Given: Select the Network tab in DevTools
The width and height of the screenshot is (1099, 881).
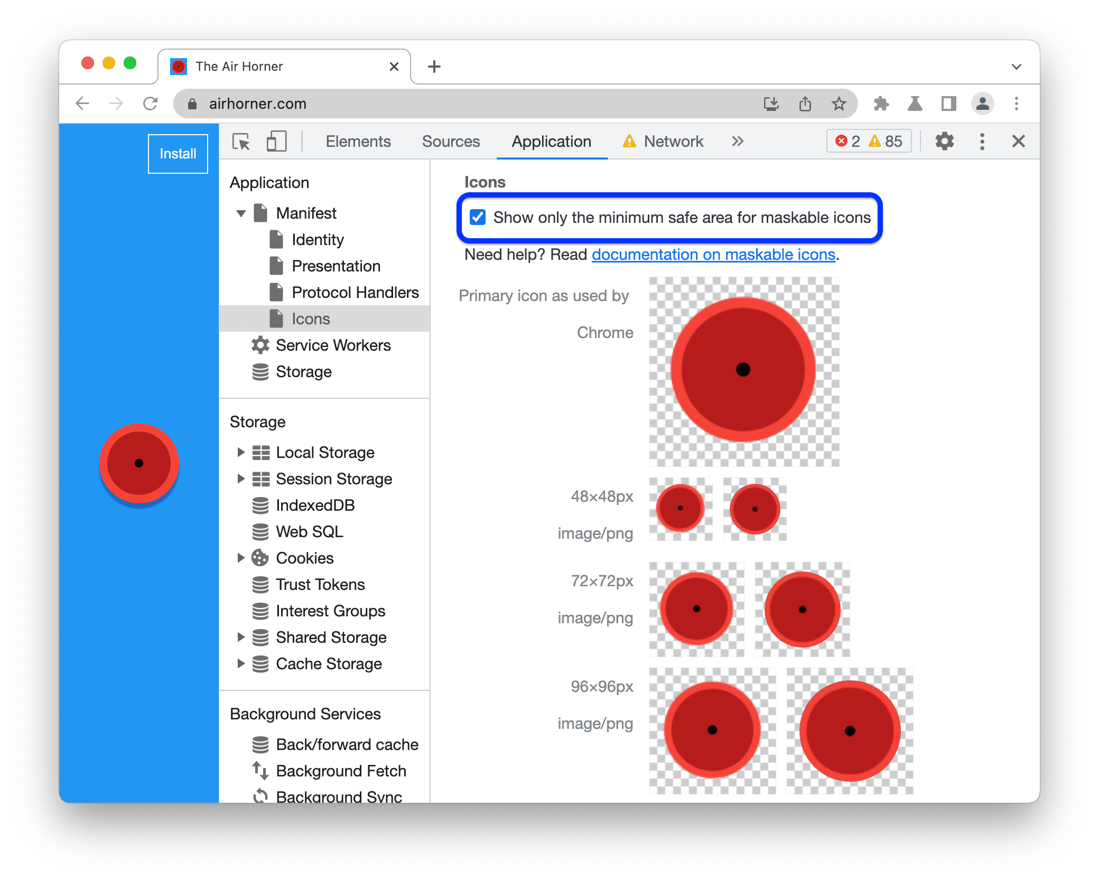Looking at the screenshot, I should [674, 141].
